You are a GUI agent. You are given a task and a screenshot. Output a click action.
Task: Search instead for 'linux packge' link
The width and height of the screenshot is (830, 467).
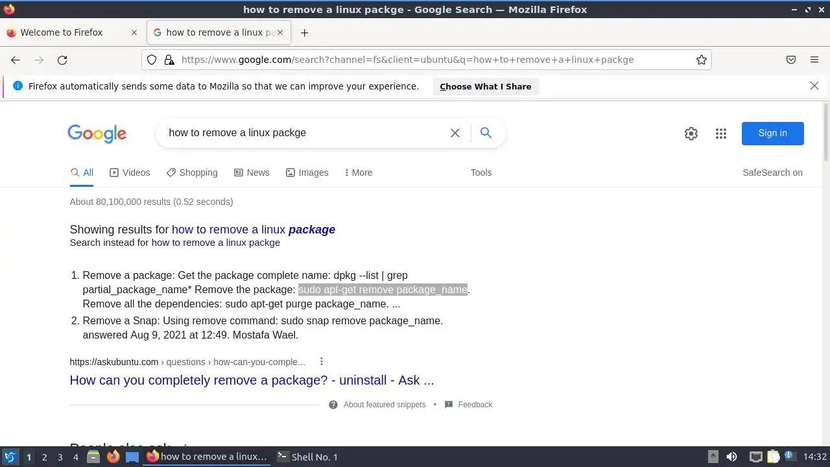coord(216,243)
